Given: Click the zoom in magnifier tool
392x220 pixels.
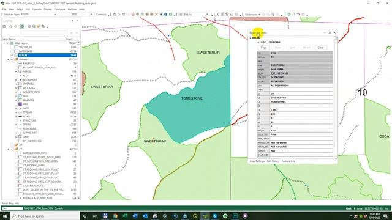Looking at the screenshot, I should pyautogui.click(x=137, y=15).
